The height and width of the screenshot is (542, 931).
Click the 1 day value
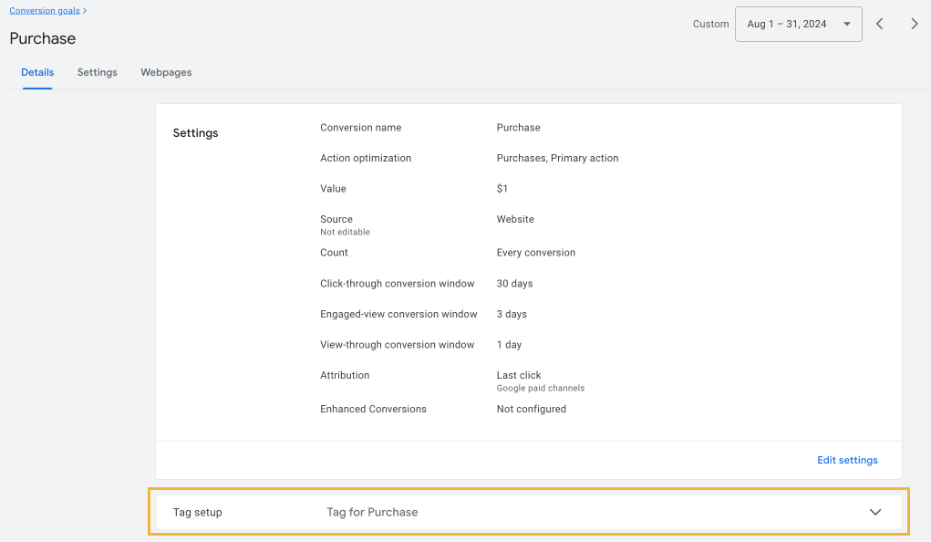(x=510, y=345)
